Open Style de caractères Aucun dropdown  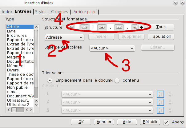click(x=112, y=48)
